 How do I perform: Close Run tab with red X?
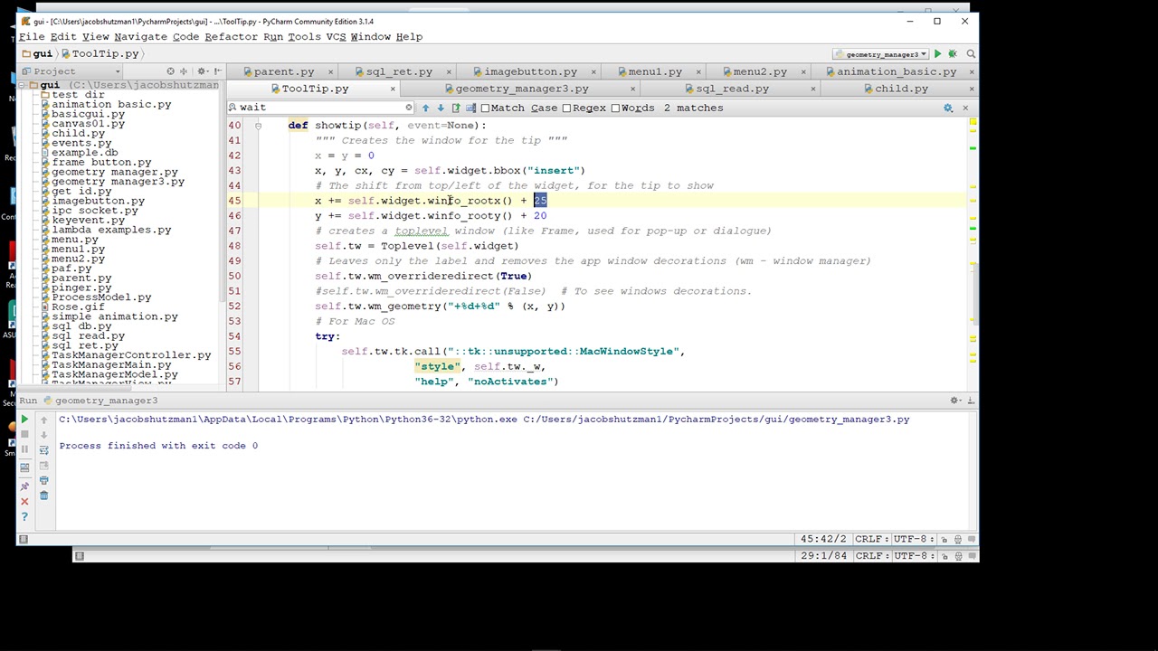point(24,501)
